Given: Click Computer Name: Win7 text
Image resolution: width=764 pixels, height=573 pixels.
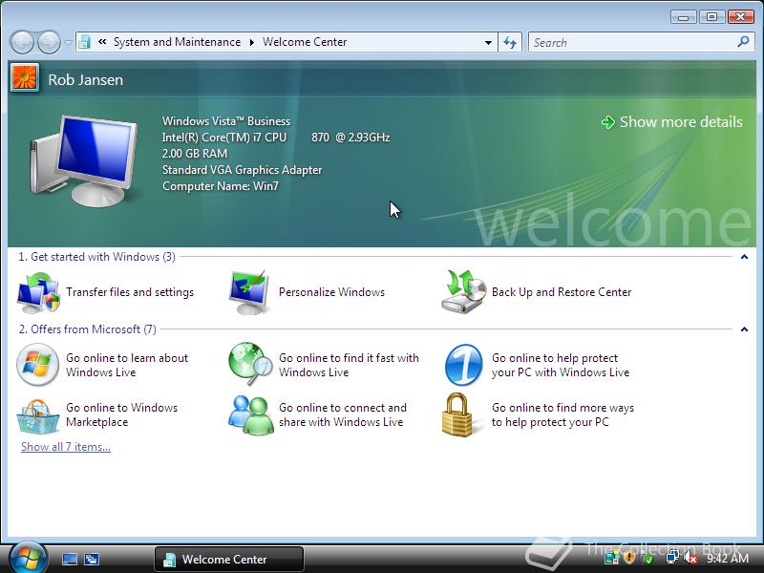Looking at the screenshot, I should click(x=221, y=186).
